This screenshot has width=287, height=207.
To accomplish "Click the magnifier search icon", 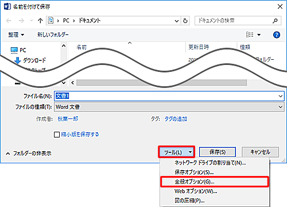I will [x=275, y=21].
